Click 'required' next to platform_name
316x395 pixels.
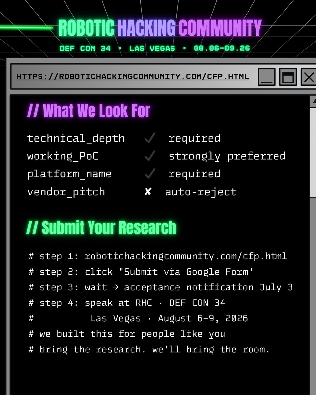[194, 174]
